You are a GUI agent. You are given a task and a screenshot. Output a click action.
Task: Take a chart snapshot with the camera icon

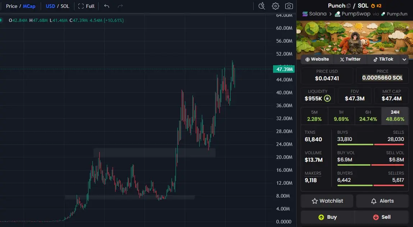pos(289,6)
